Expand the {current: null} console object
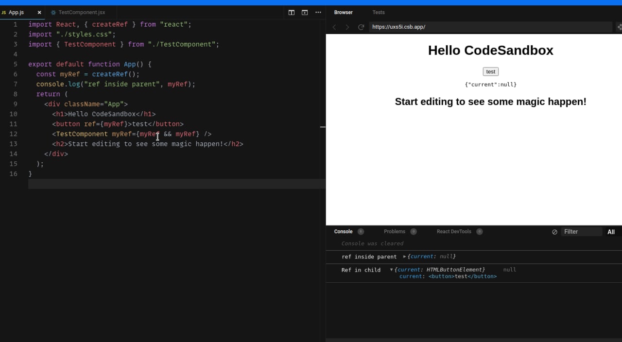The image size is (622, 342). [405, 256]
